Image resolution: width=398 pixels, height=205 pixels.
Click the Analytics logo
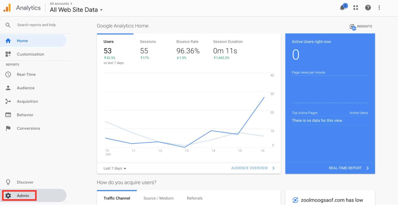tap(7, 8)
